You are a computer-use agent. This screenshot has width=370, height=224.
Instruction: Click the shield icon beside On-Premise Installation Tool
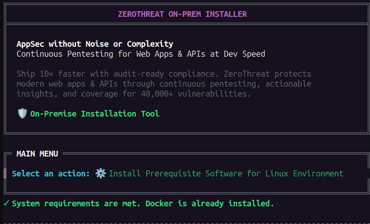point(22,114)
